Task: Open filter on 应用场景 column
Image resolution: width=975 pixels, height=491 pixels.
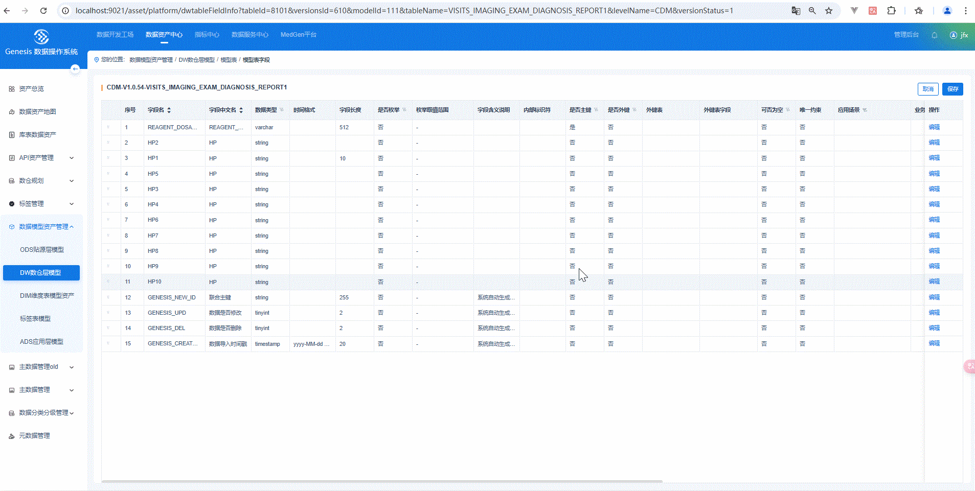Action: click(x=864, y=110)
